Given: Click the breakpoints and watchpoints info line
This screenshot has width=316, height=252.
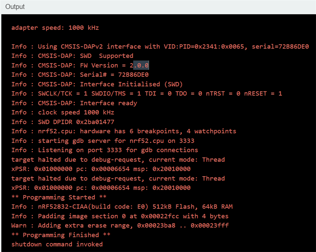Looking at the screenshot, I should [x=124, y=131].
